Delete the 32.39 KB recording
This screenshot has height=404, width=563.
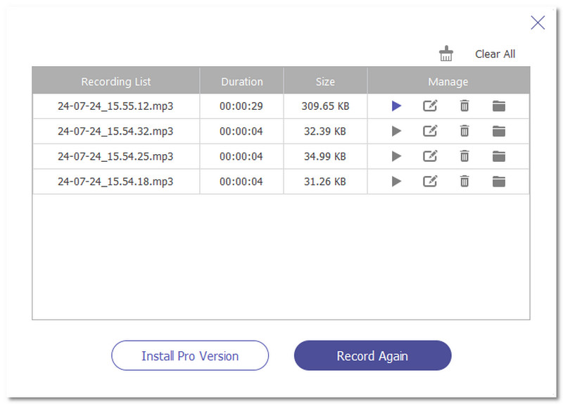pos(464,131)
